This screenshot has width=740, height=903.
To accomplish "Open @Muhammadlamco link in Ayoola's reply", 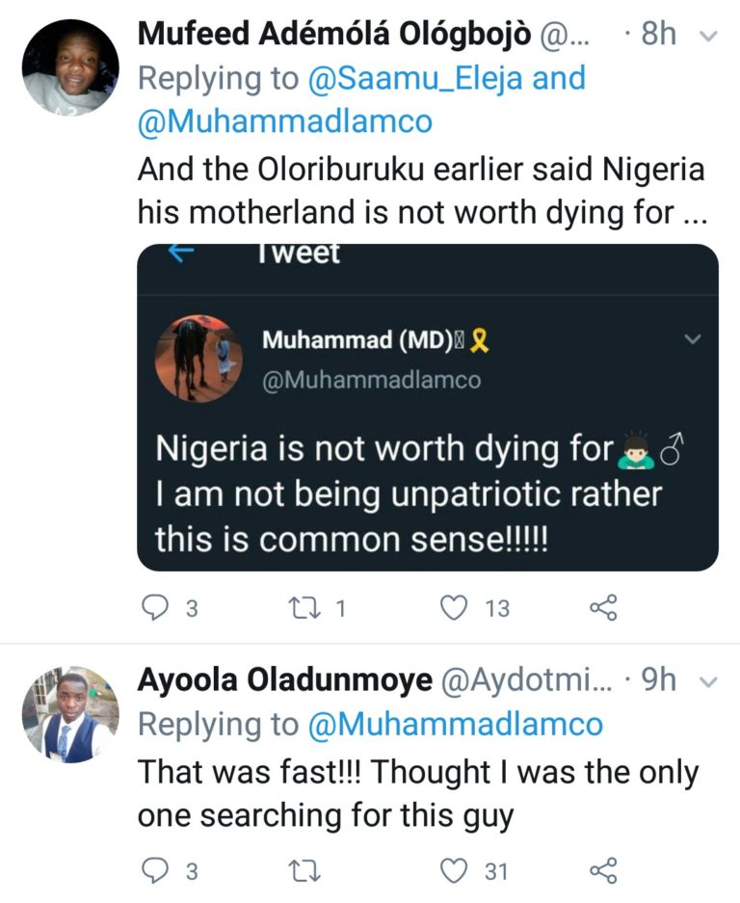I will (456, 724).
